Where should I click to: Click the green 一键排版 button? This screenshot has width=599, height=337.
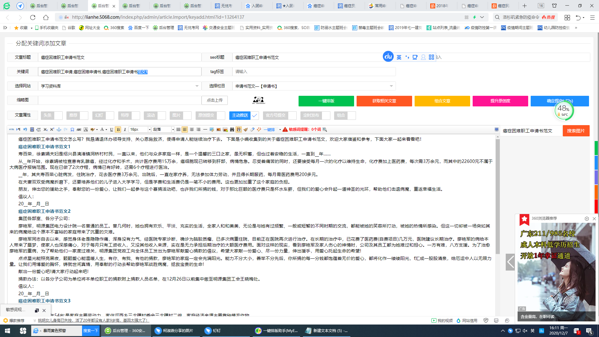326,101
